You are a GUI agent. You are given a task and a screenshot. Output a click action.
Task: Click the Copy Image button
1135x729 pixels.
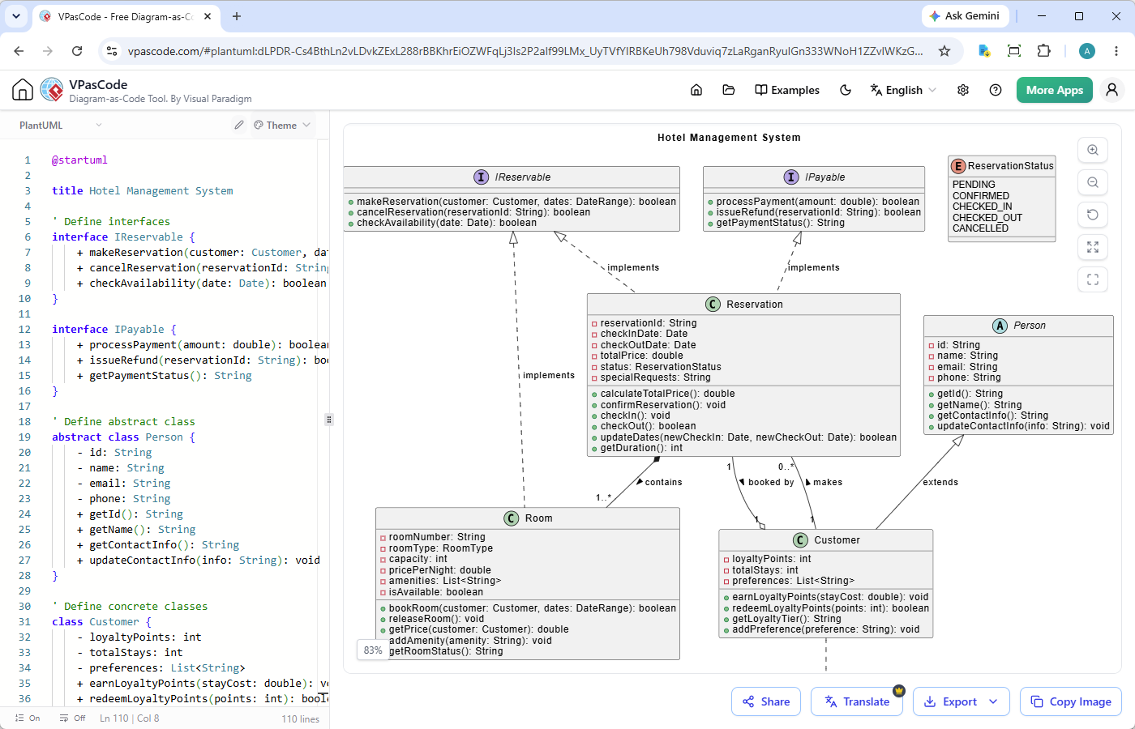(x=1071, y=701)
